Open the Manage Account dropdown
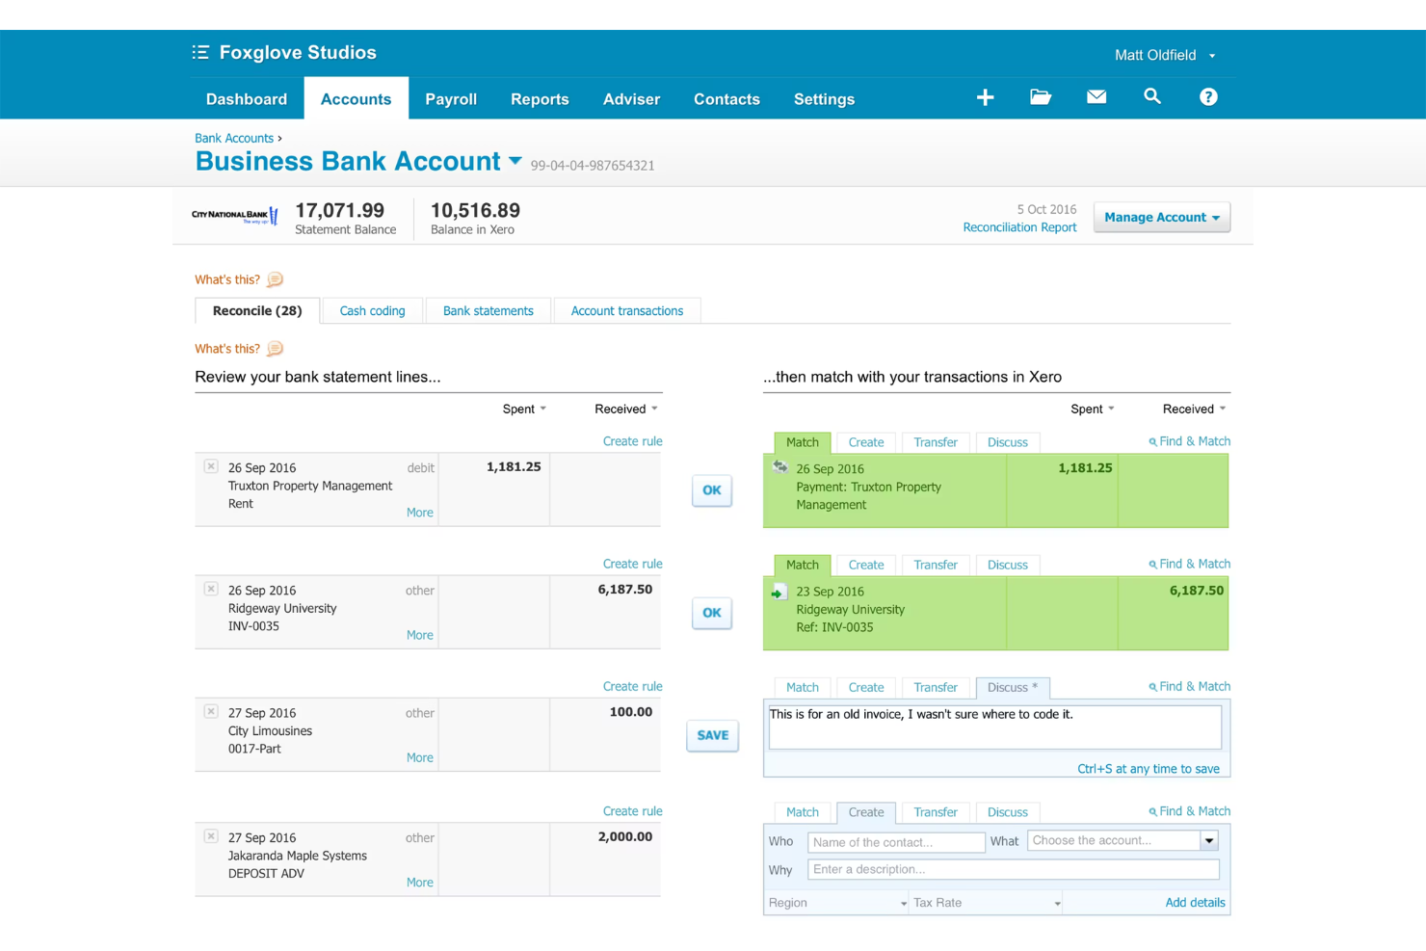The width and height of the screenshot is (1426, 951). (1161, 217)
